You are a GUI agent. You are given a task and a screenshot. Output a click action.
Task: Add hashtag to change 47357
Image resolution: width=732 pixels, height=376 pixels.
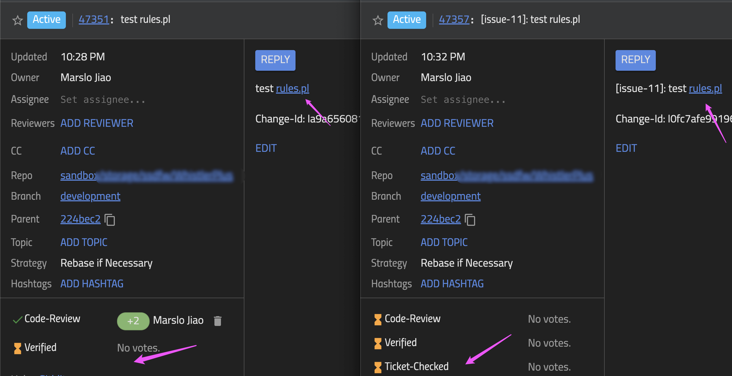click(452, 284)
